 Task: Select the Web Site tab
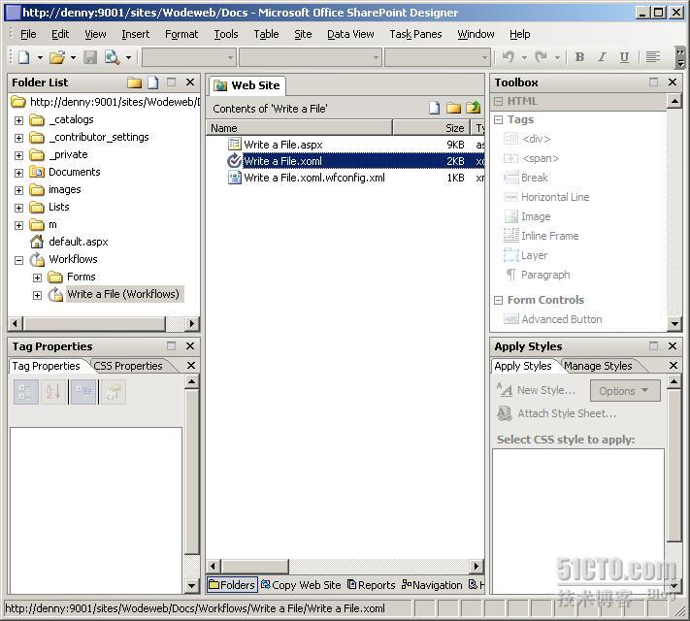click(246, 85)
